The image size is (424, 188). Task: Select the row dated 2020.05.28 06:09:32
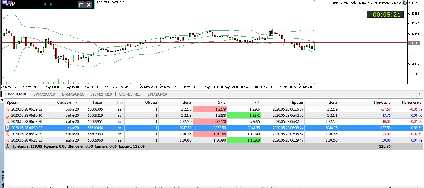pyautogui.click(x=214, y=109)
